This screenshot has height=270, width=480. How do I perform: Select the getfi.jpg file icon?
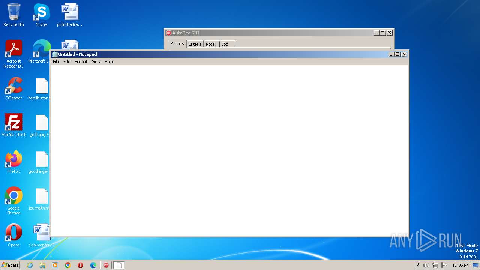[x=40, y=125]
